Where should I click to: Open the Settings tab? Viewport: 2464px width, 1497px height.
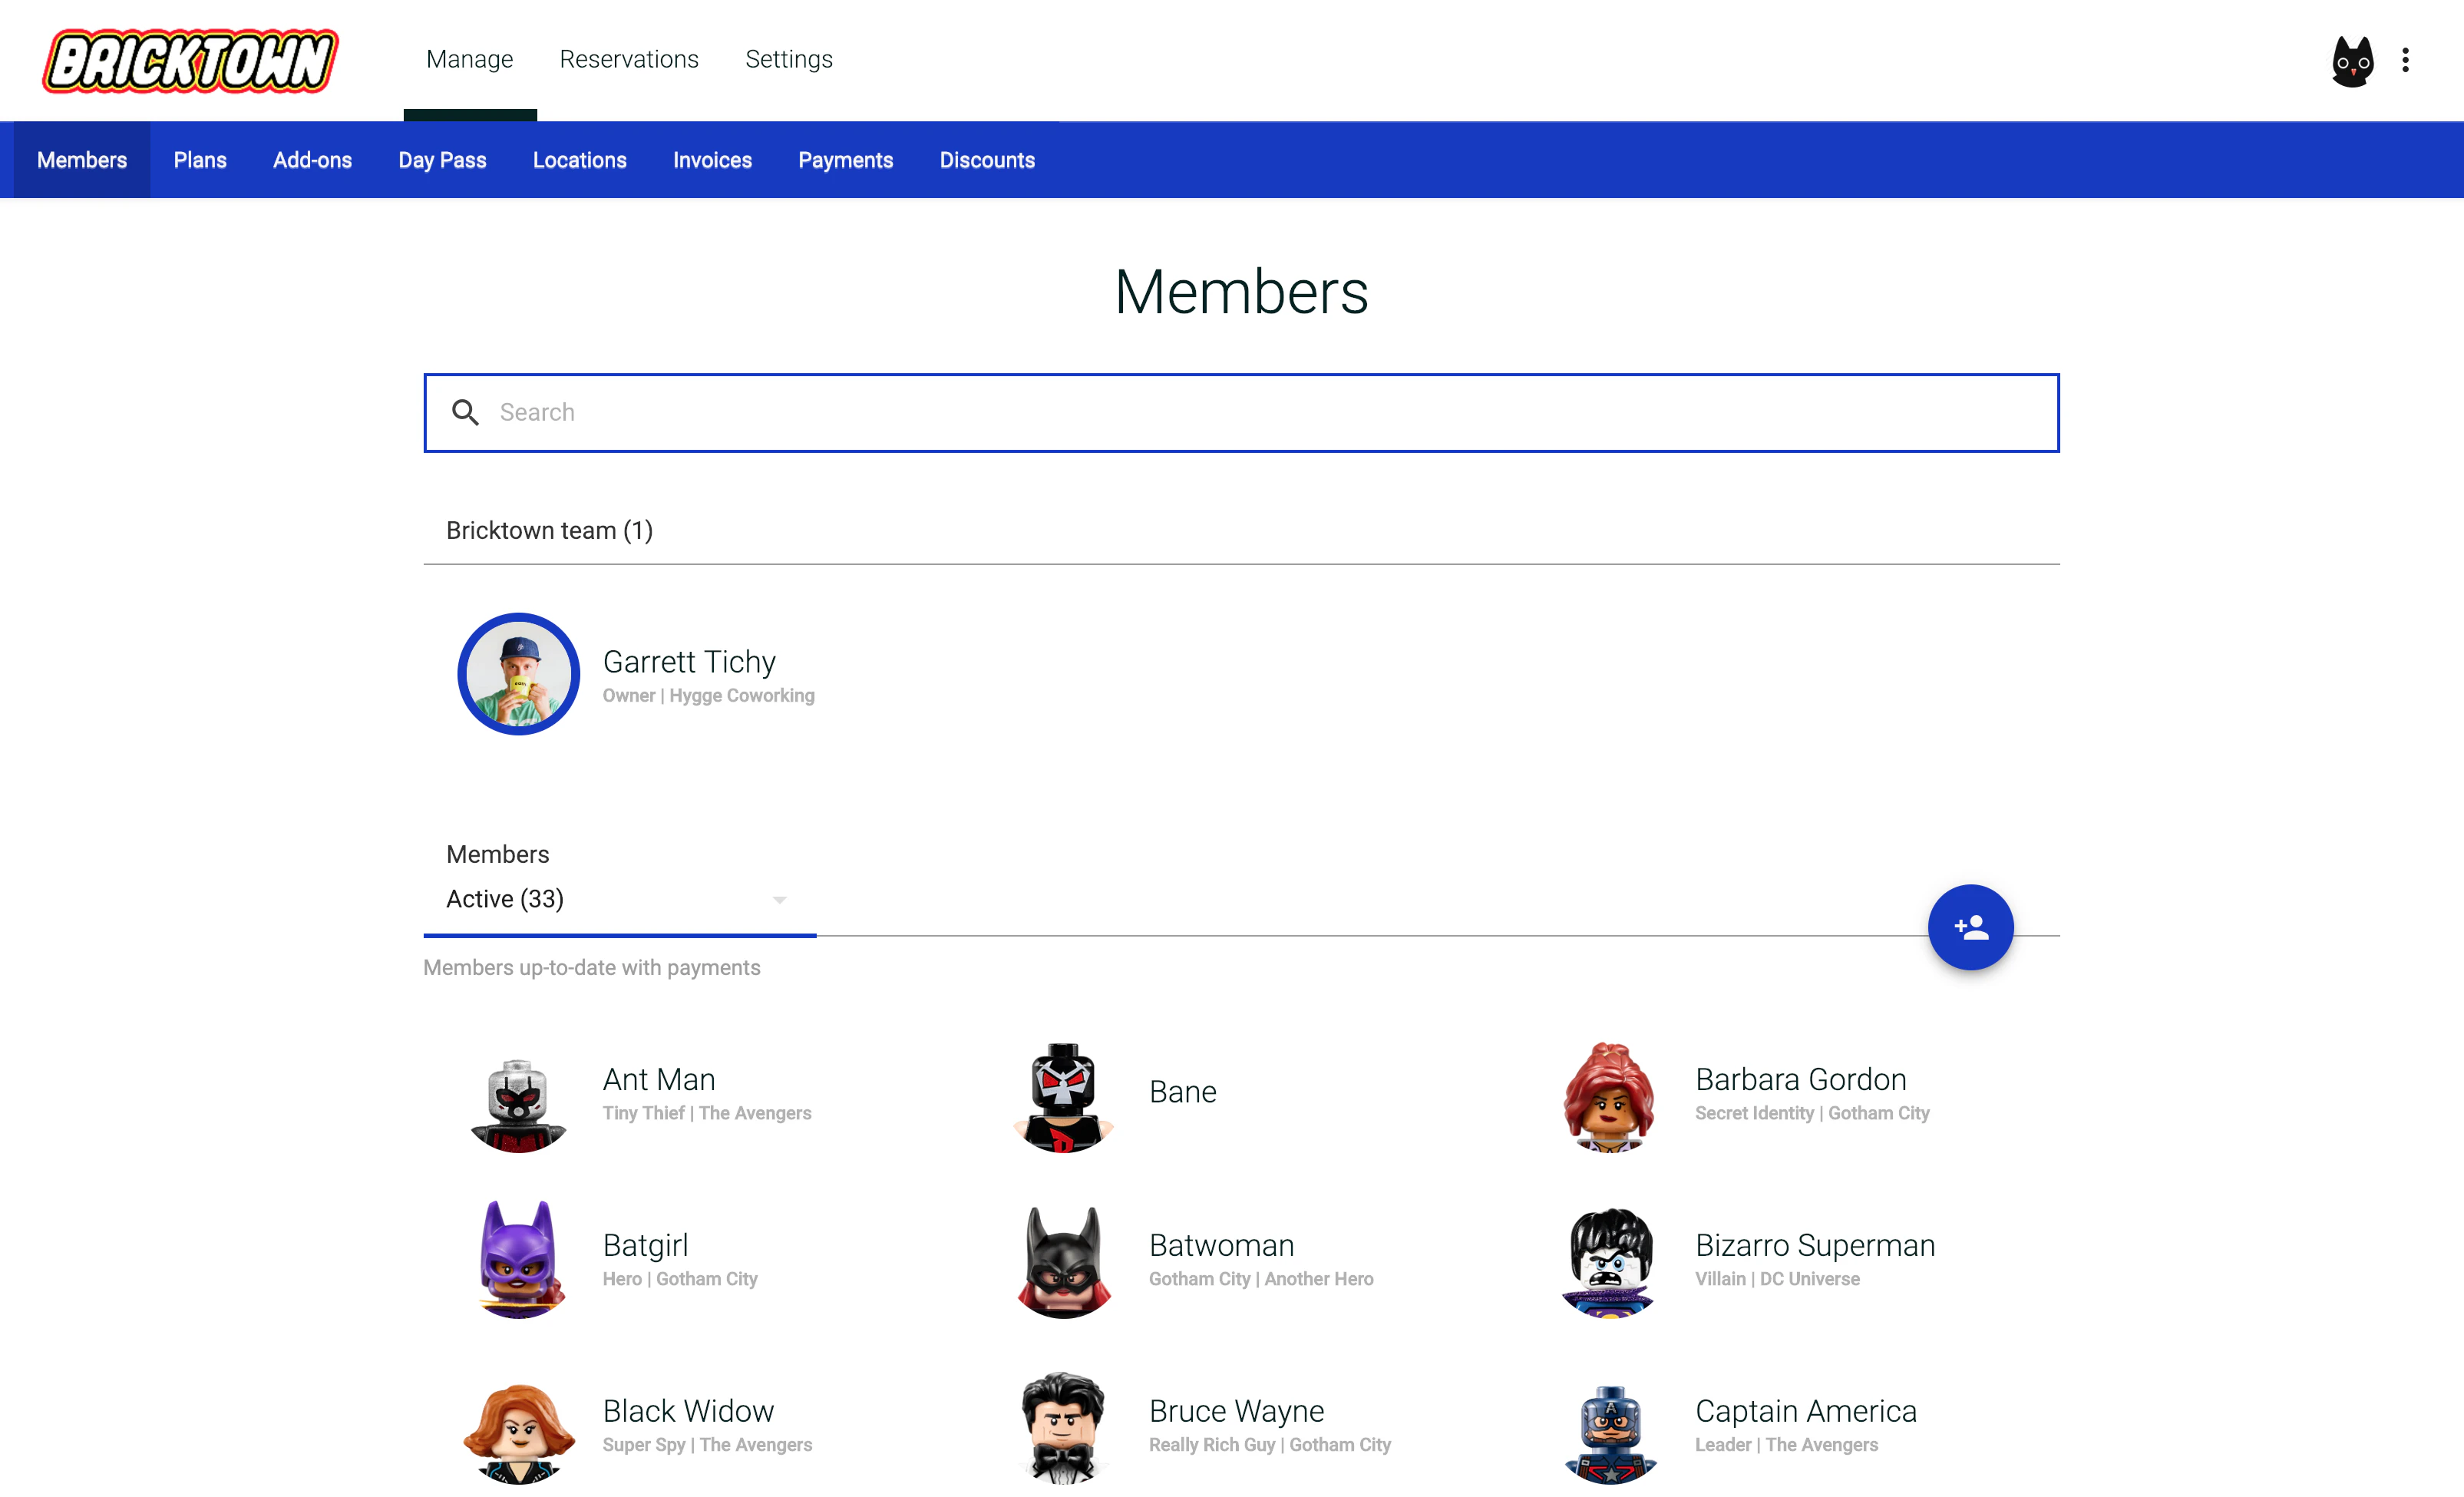click(x=788, y=59)
